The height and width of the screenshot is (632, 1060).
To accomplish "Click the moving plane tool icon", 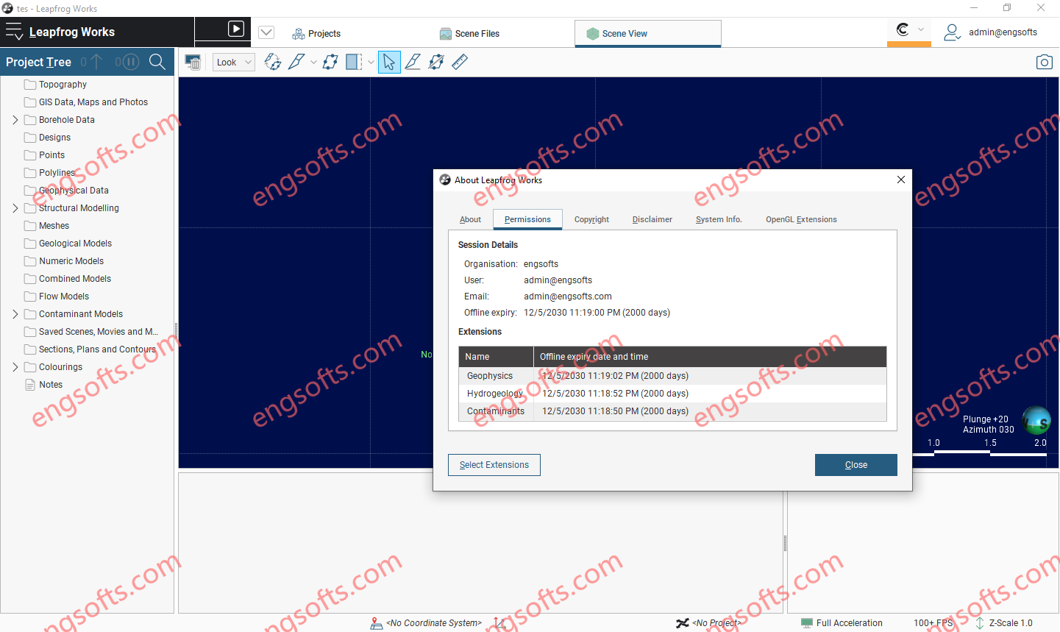I will [x=330, y=63].
